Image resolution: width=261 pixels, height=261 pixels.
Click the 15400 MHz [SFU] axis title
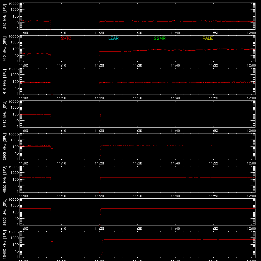click(x=5, y=244)
